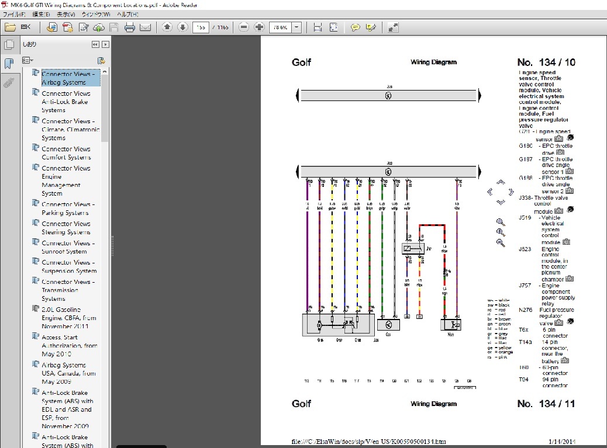This screenshot has width=607, height=448.
Task: Zoom in with the plus button
Action: pyautogui.click(x=259, y=27)
